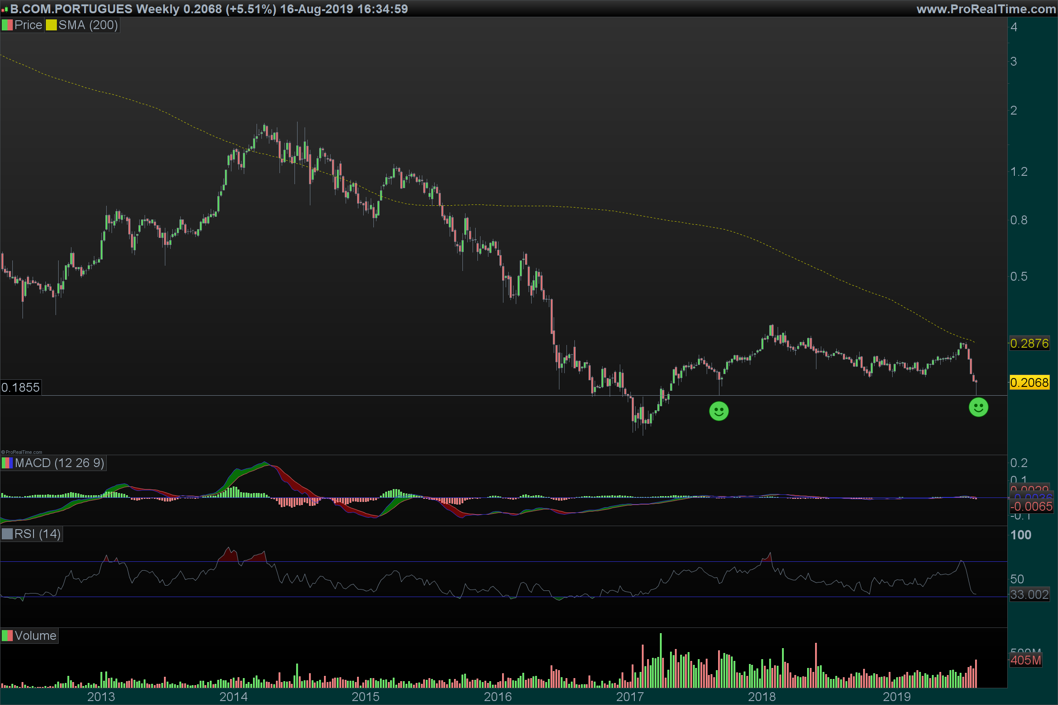This screenshot has width=1058, height=705.
Task: Click the left green smiley marker
Action: (719, 411)
